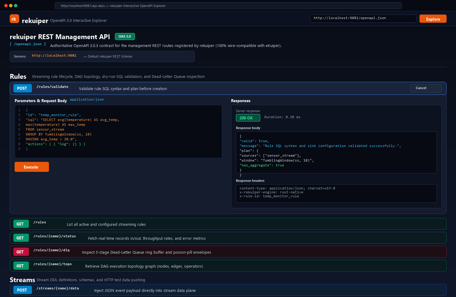Screen dimensions: 456x297
Task: Click the "sources": ["sensor_stream"] response line
Action: tap(270, 156)
